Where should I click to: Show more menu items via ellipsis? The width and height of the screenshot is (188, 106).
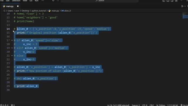pyautogui.click(x=43, y=1)
